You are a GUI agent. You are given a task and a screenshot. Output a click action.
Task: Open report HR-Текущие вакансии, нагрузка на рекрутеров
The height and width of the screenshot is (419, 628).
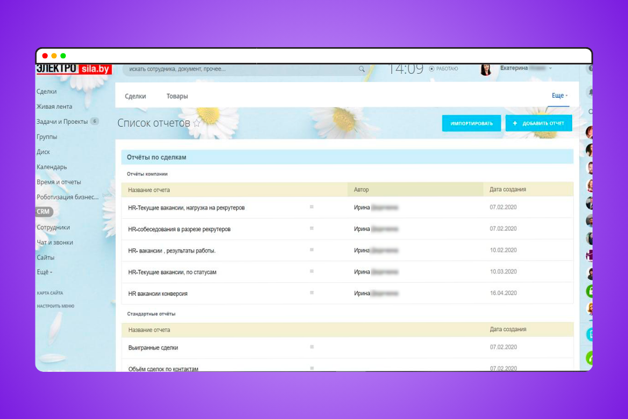coord(186,208)
